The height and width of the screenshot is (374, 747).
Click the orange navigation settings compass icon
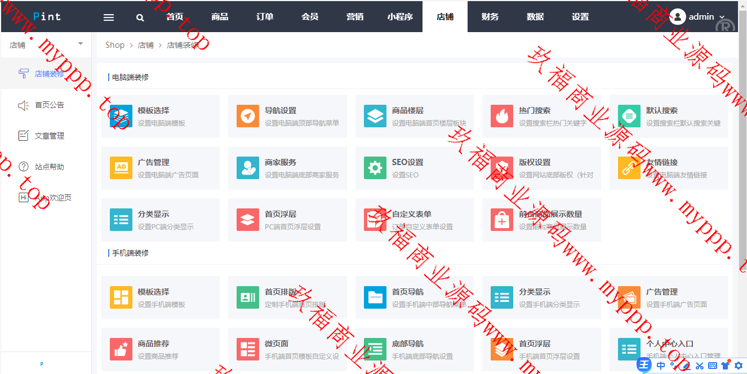pos(248,116)
